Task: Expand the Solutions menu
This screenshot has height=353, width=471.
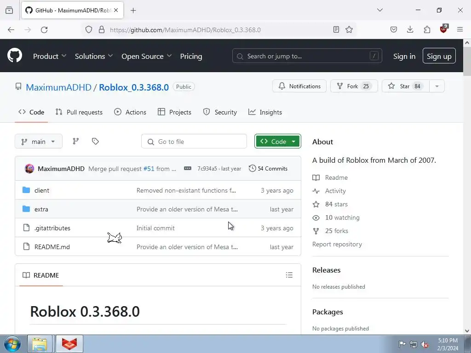Action: (x=94, y=56)
